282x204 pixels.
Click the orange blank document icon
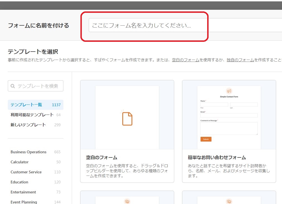coord(127,118)
